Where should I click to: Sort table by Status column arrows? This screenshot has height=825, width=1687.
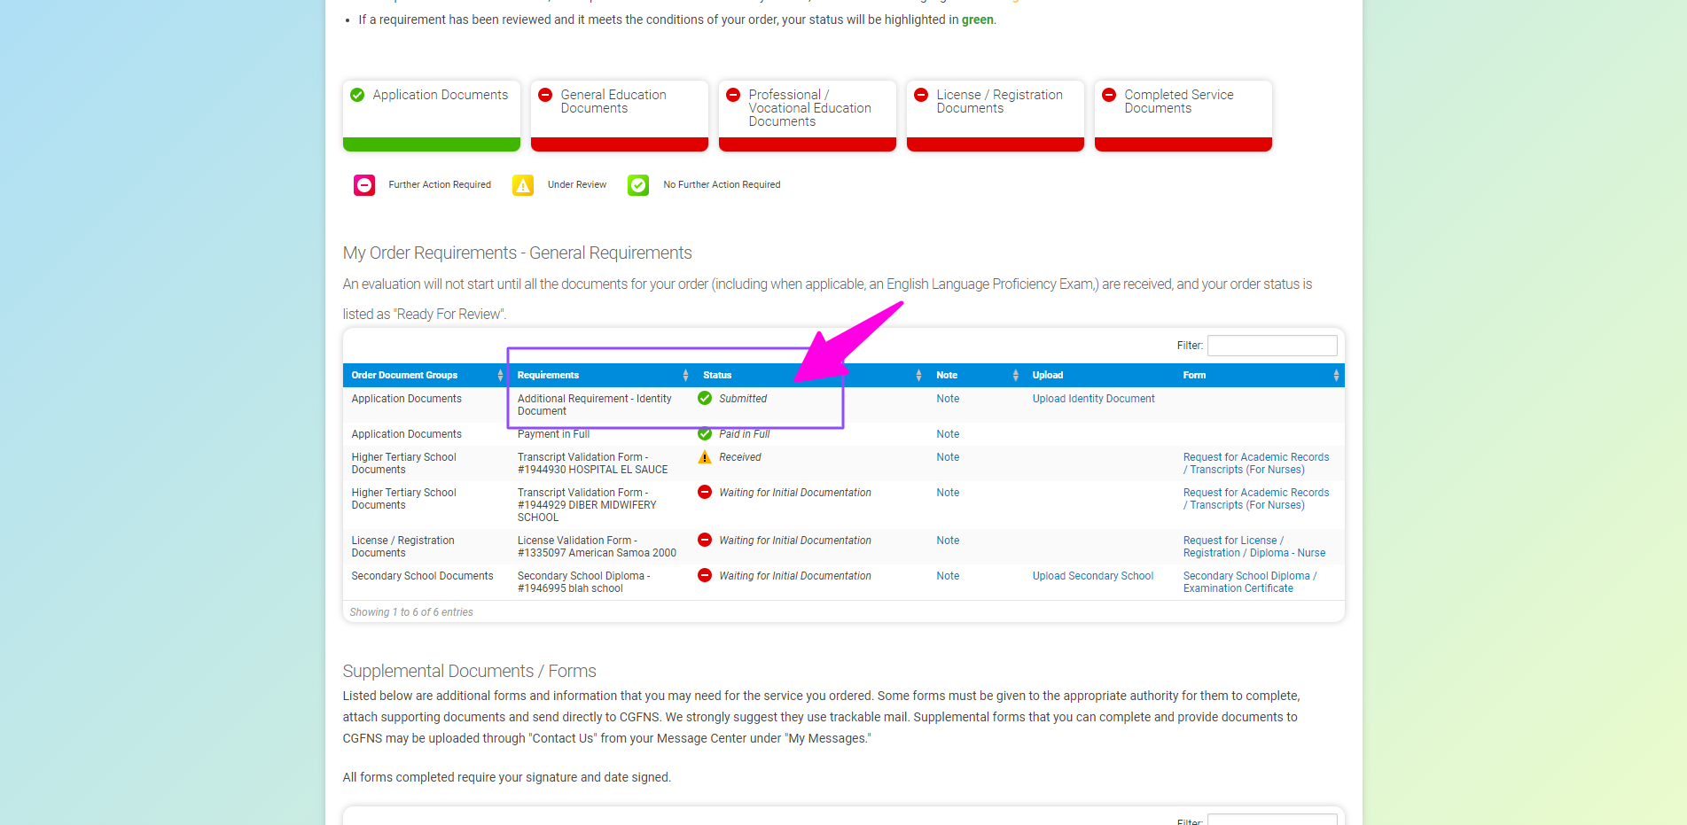click(918, 376)
